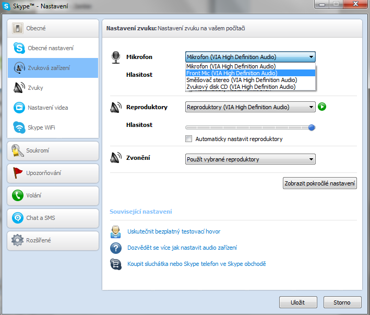The height and width of the screenshot is (315, 370).
Task: Click the blue question mark help icon
Action: [116, 248]
